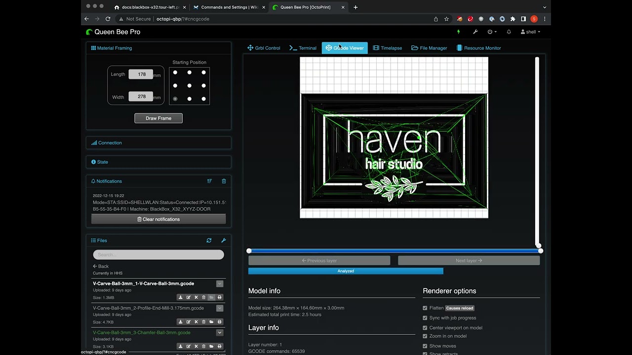
Task: Move the 2-Profile-End-Mill gcode file
Action: tap(196, 322)
